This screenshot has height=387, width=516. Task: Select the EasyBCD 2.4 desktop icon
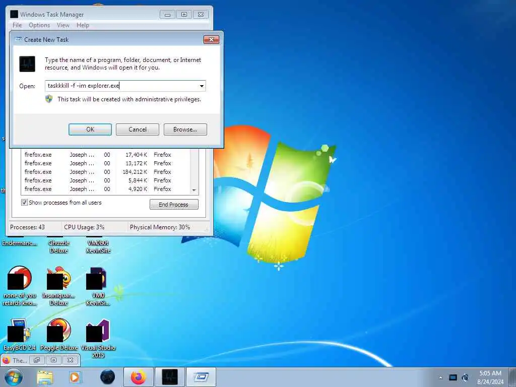20,335
